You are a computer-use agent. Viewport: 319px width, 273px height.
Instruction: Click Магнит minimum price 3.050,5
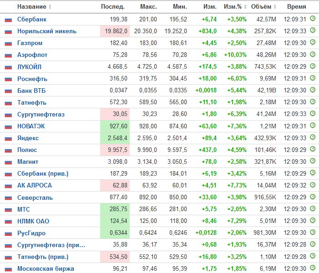click(x=177, y=162)
